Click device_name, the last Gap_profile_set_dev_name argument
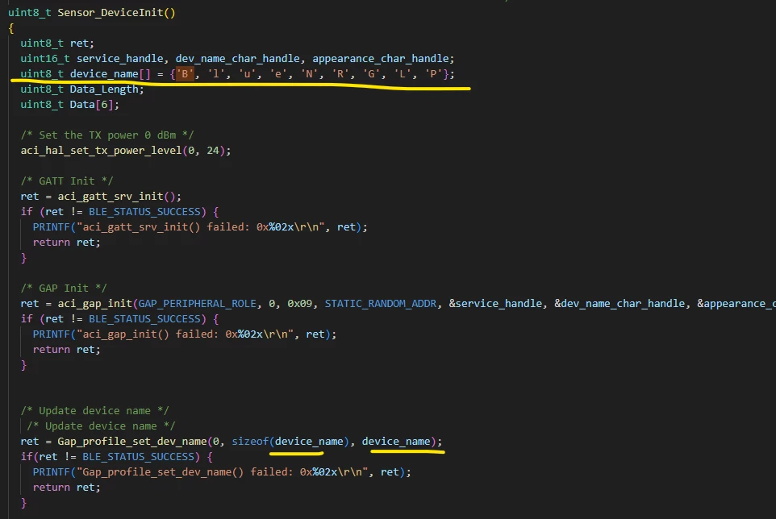776x519 pixels. [x=396, y=442]
